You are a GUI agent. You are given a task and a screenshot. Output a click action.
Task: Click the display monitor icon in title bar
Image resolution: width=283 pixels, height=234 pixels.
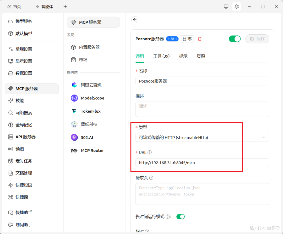(x=226, y=7)
